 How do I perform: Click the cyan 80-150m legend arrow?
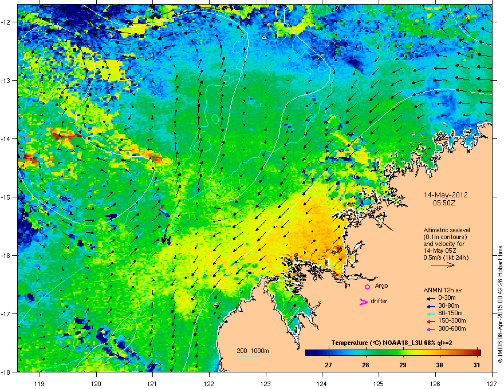pyautogui.click(x=431, y=313)
